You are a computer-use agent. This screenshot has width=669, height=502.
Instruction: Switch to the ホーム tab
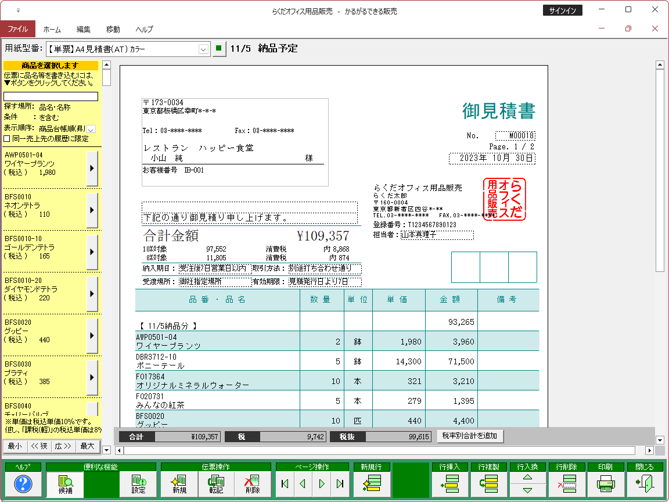click(x=53, y=28)
